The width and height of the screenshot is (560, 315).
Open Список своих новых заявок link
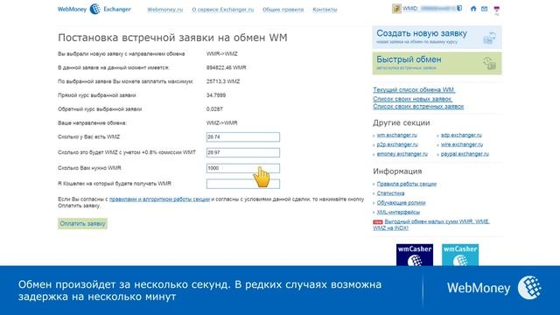click(412, 99)
